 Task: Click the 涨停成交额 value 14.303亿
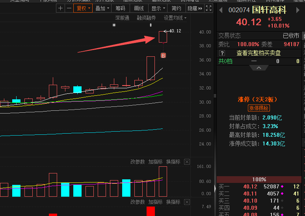click(274, 143)
